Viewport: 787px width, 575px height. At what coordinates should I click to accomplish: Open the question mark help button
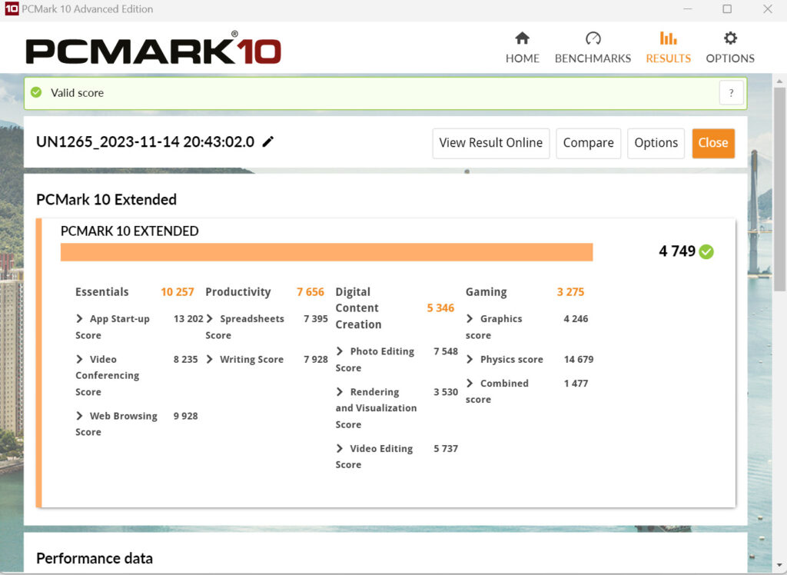click(x=732, y=93)
